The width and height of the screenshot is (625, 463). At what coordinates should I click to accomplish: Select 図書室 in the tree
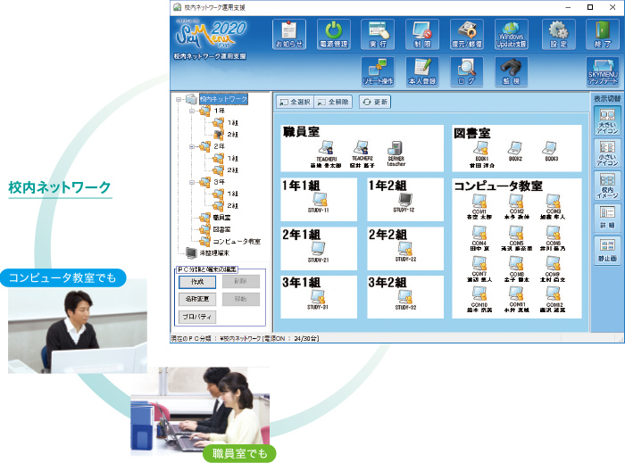221,229
